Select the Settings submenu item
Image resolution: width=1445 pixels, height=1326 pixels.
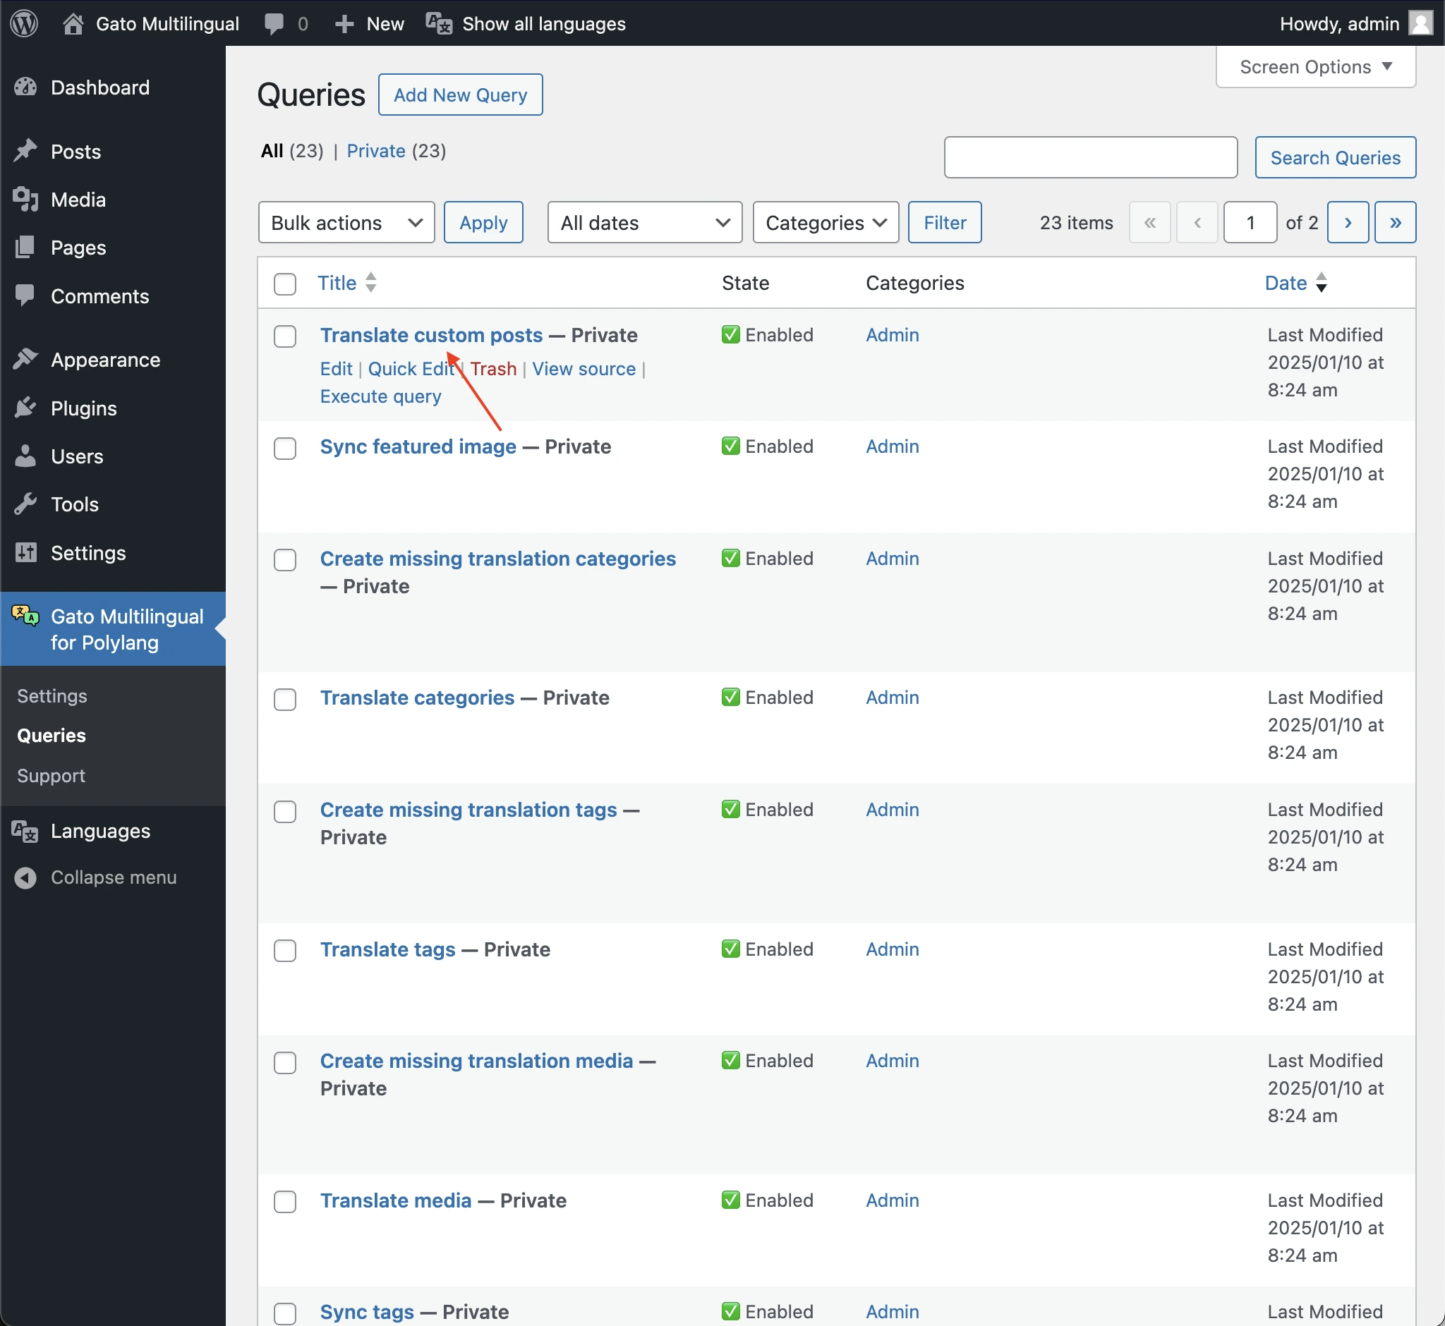pyautogui.click(x=52, y=695)
